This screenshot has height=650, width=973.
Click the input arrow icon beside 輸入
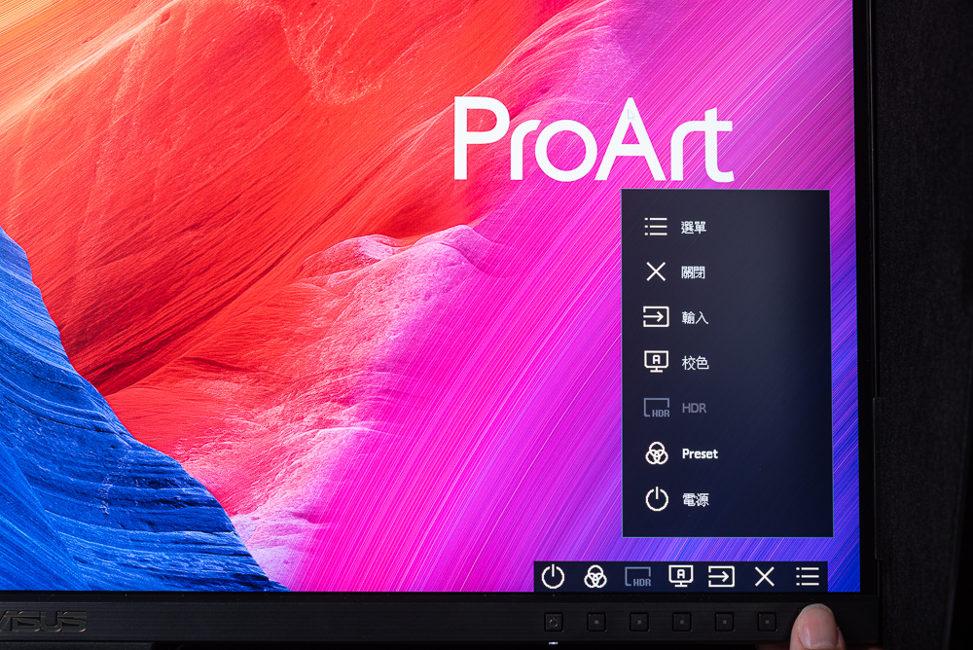pyautogui.click(x=655, y=316)
